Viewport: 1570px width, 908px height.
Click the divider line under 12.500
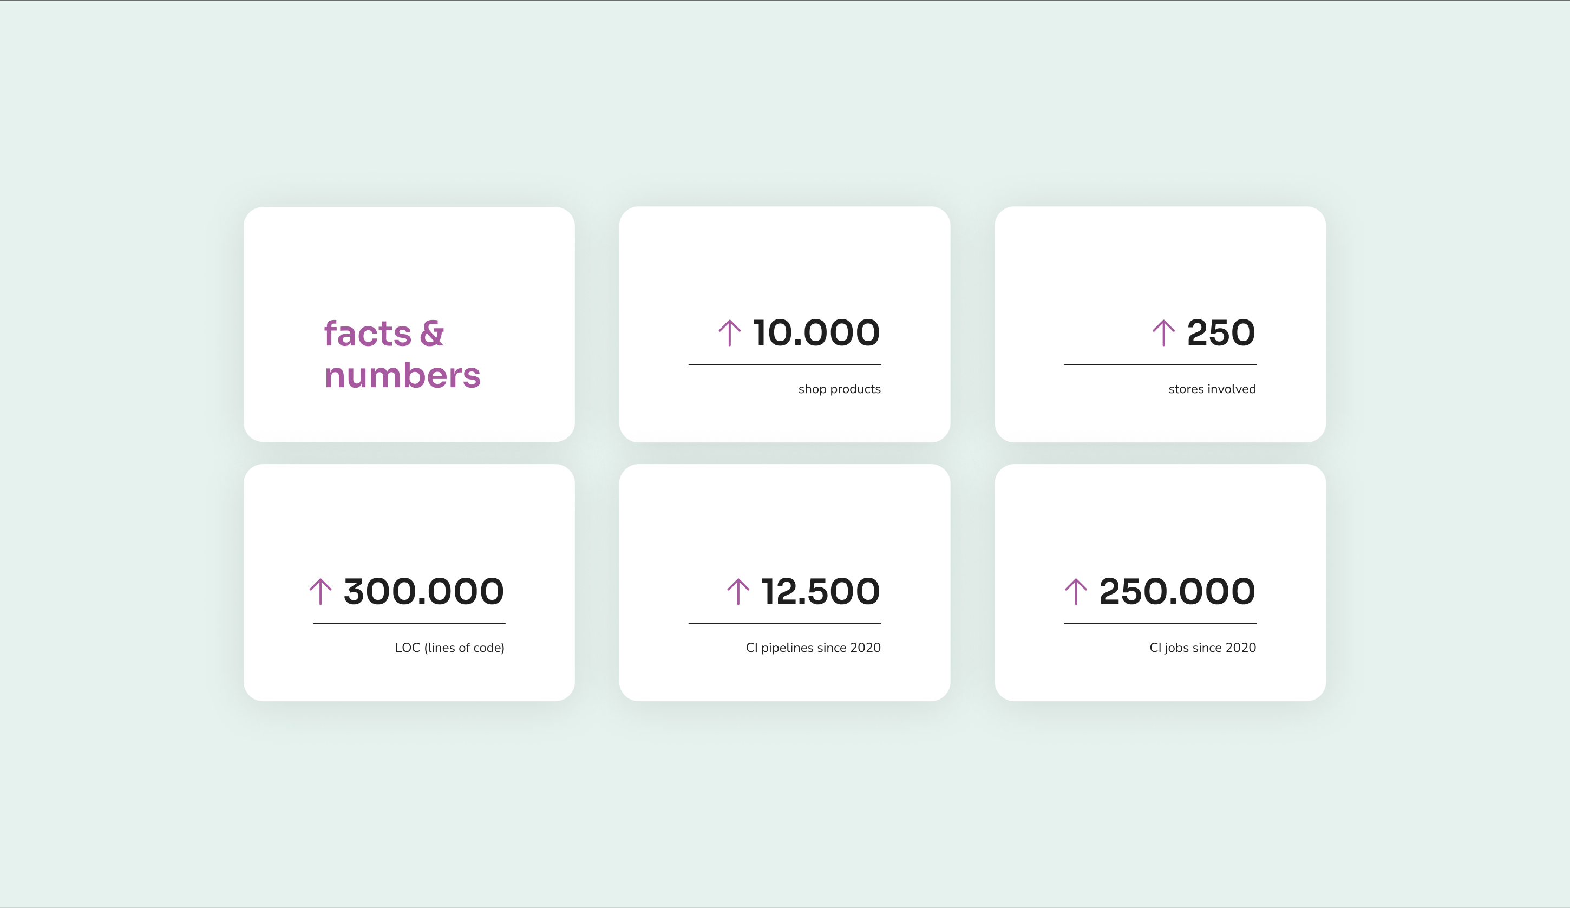click(784, 623)
